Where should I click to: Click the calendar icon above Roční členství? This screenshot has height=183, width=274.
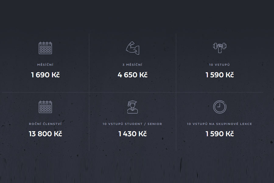[x=45, y=107]
